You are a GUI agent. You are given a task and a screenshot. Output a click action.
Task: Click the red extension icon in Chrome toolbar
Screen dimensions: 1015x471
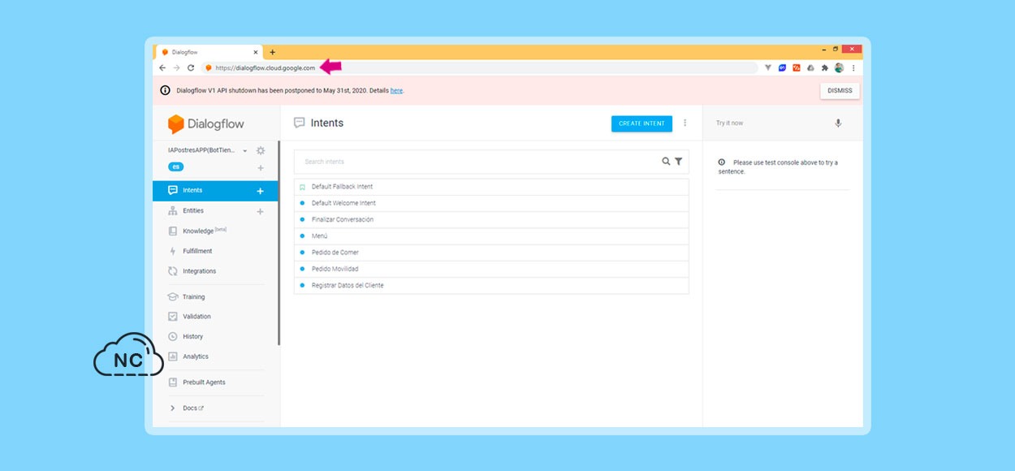[797, 68]
